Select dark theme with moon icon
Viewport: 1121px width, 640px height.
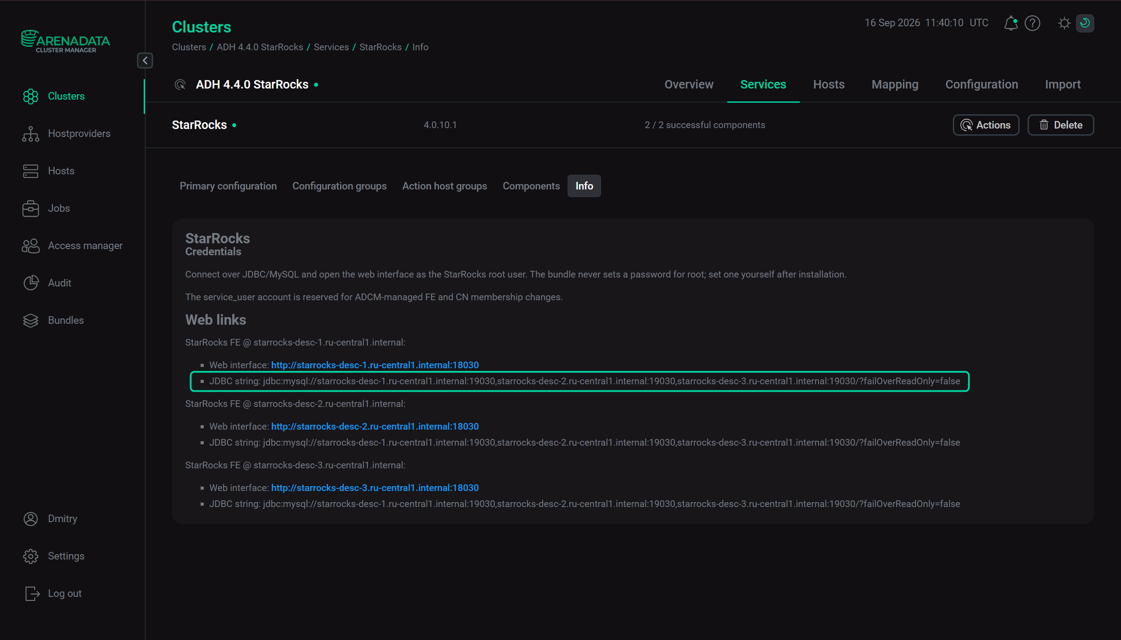click(1085, 23)
